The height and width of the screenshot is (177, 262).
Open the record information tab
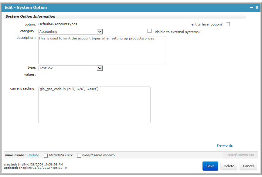point(240,155)
